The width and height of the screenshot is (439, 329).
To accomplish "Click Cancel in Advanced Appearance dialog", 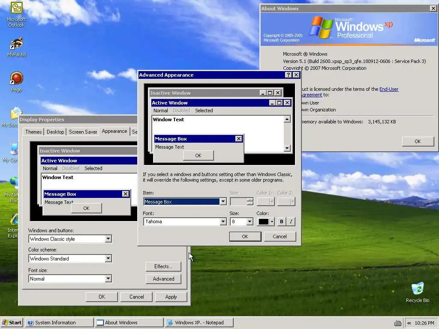I will (x=280, y=236).
